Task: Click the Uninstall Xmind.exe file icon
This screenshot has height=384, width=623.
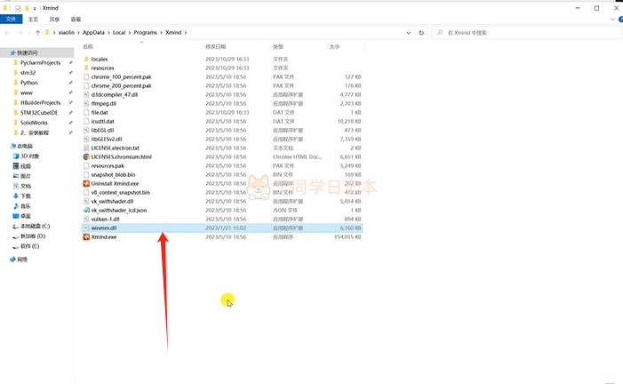Action: coord(86,183)
